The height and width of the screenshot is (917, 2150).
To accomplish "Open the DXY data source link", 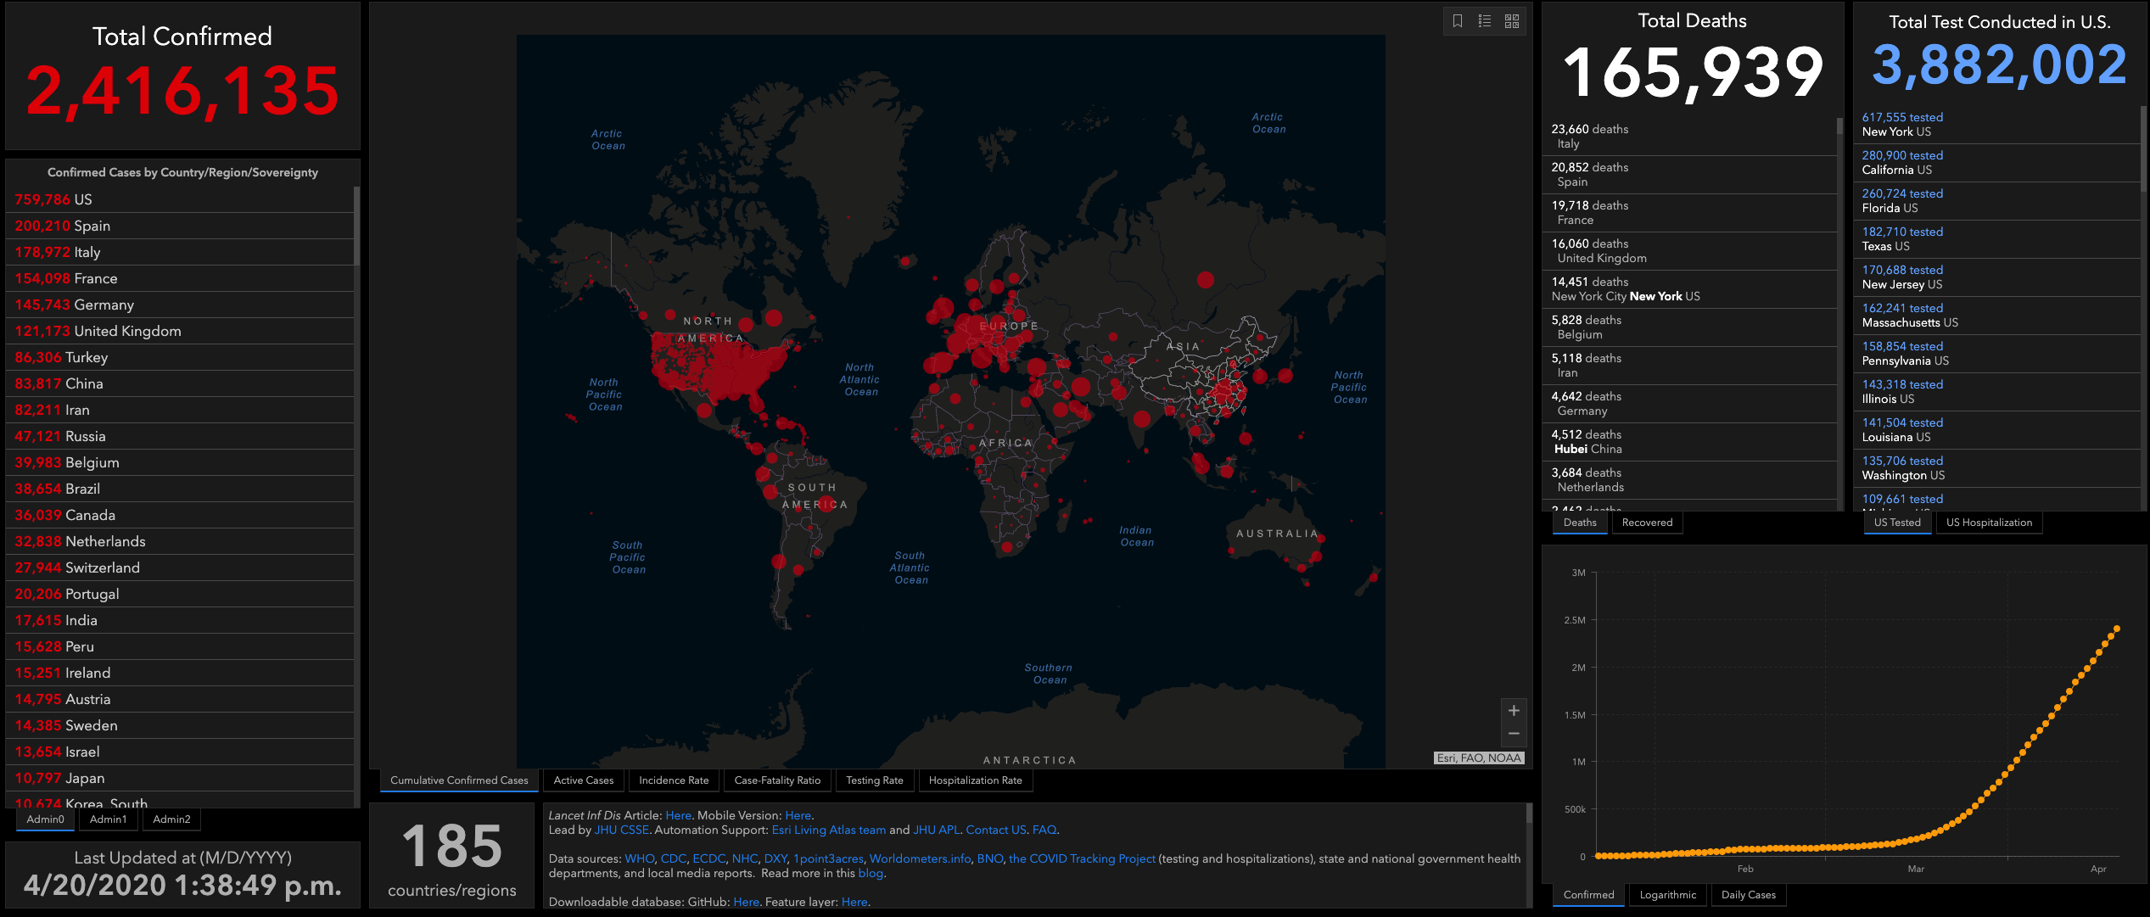I will (x=775, y=859).
